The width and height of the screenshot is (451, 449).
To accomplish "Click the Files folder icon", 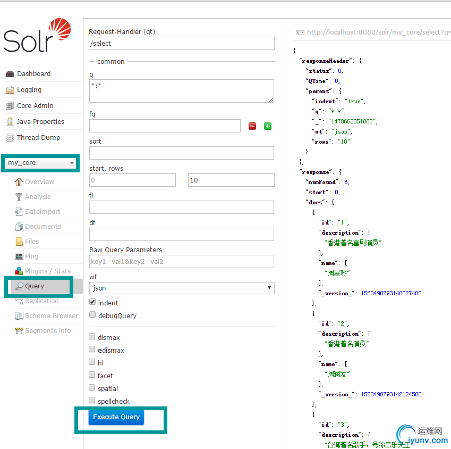I will tap(19, 242).
